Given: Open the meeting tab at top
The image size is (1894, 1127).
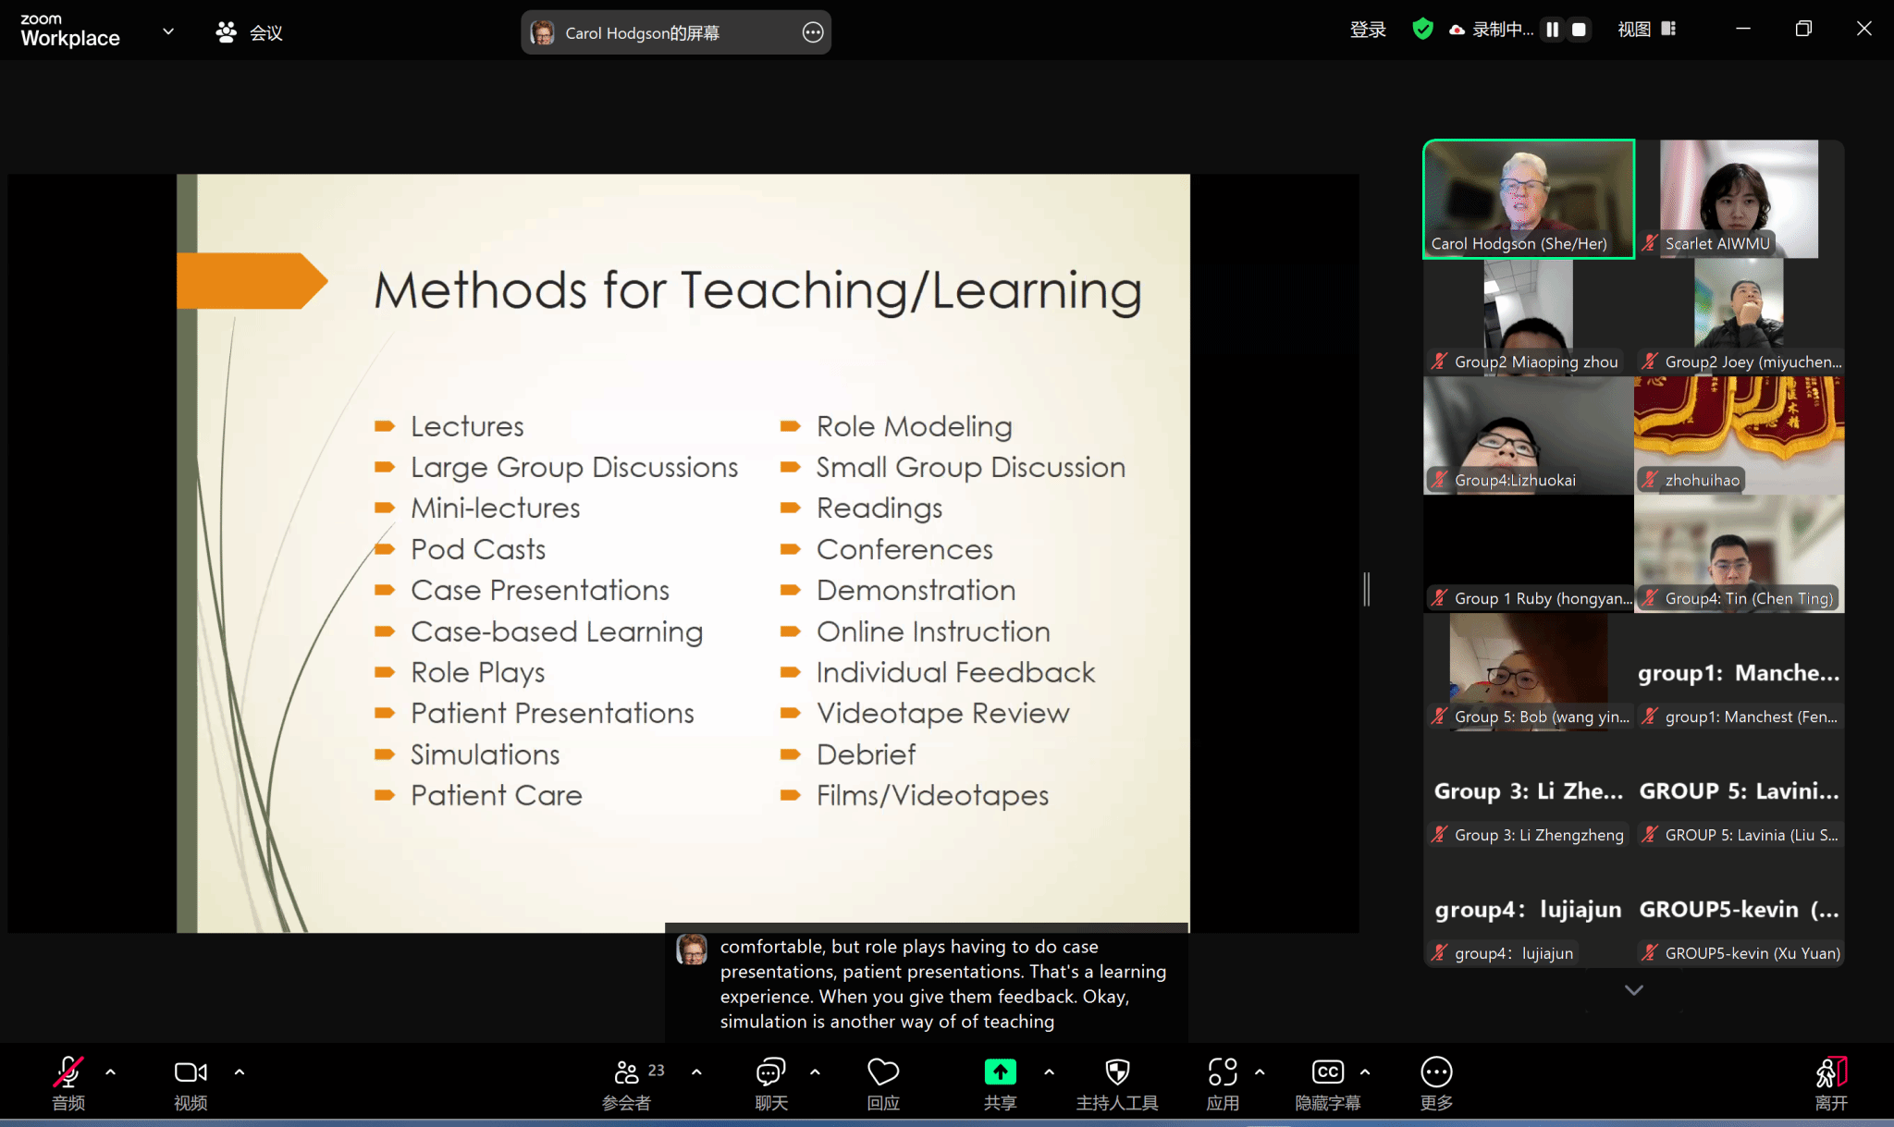Looking at the screenshot, I should (x=250, y=32).
